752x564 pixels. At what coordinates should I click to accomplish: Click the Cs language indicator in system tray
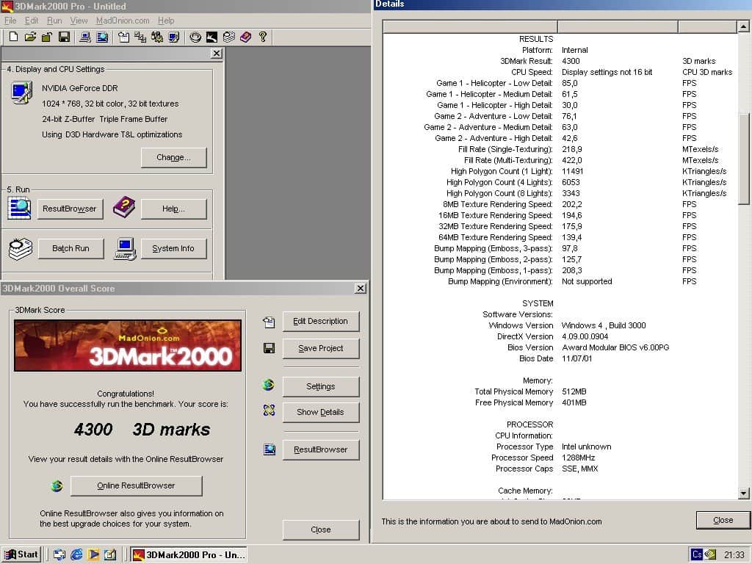697,555
